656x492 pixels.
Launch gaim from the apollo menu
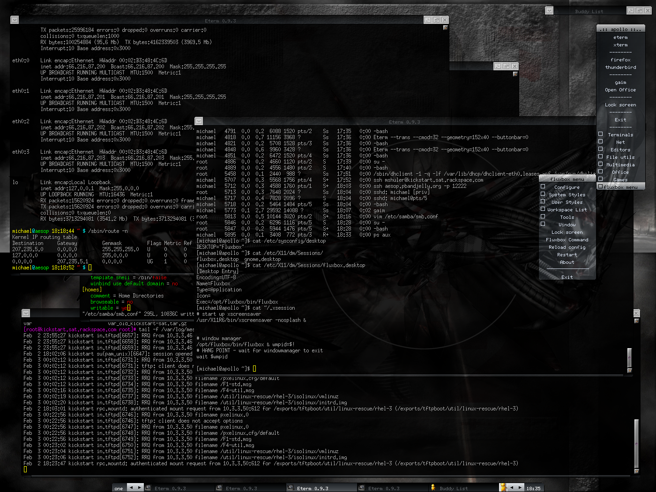620,82
